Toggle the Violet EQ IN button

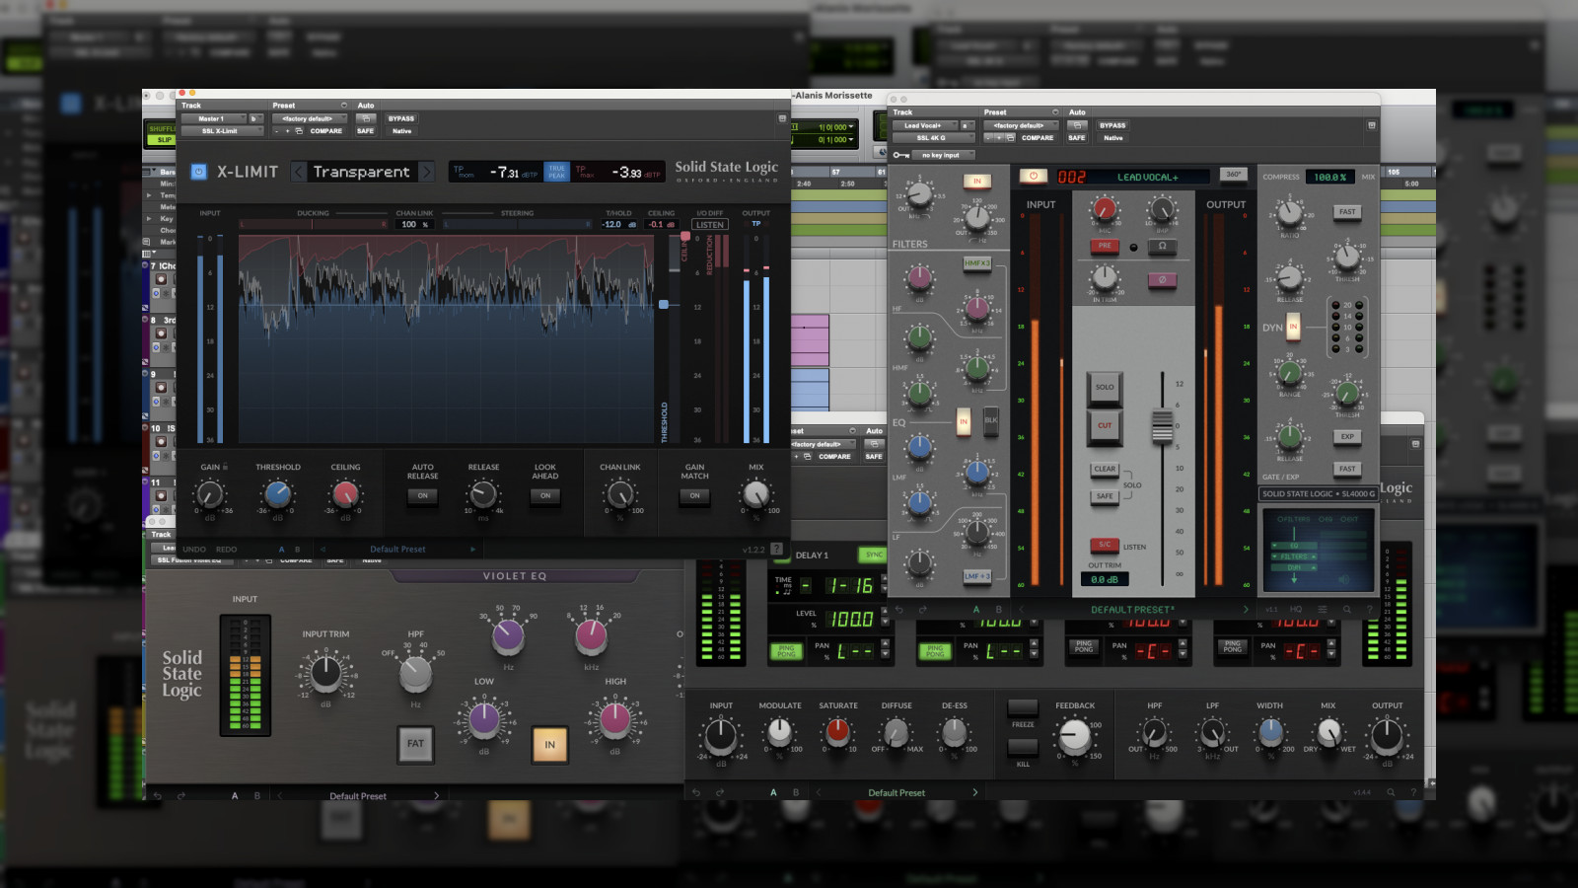[x=549, y=744]
